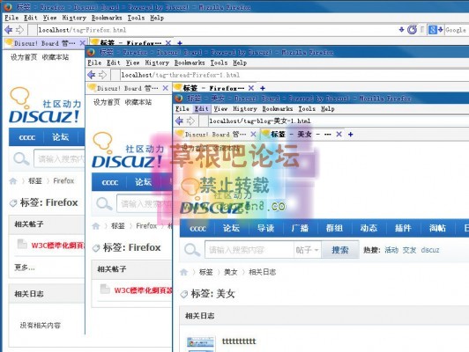Open a new tab in rear window

click(180, 43)
